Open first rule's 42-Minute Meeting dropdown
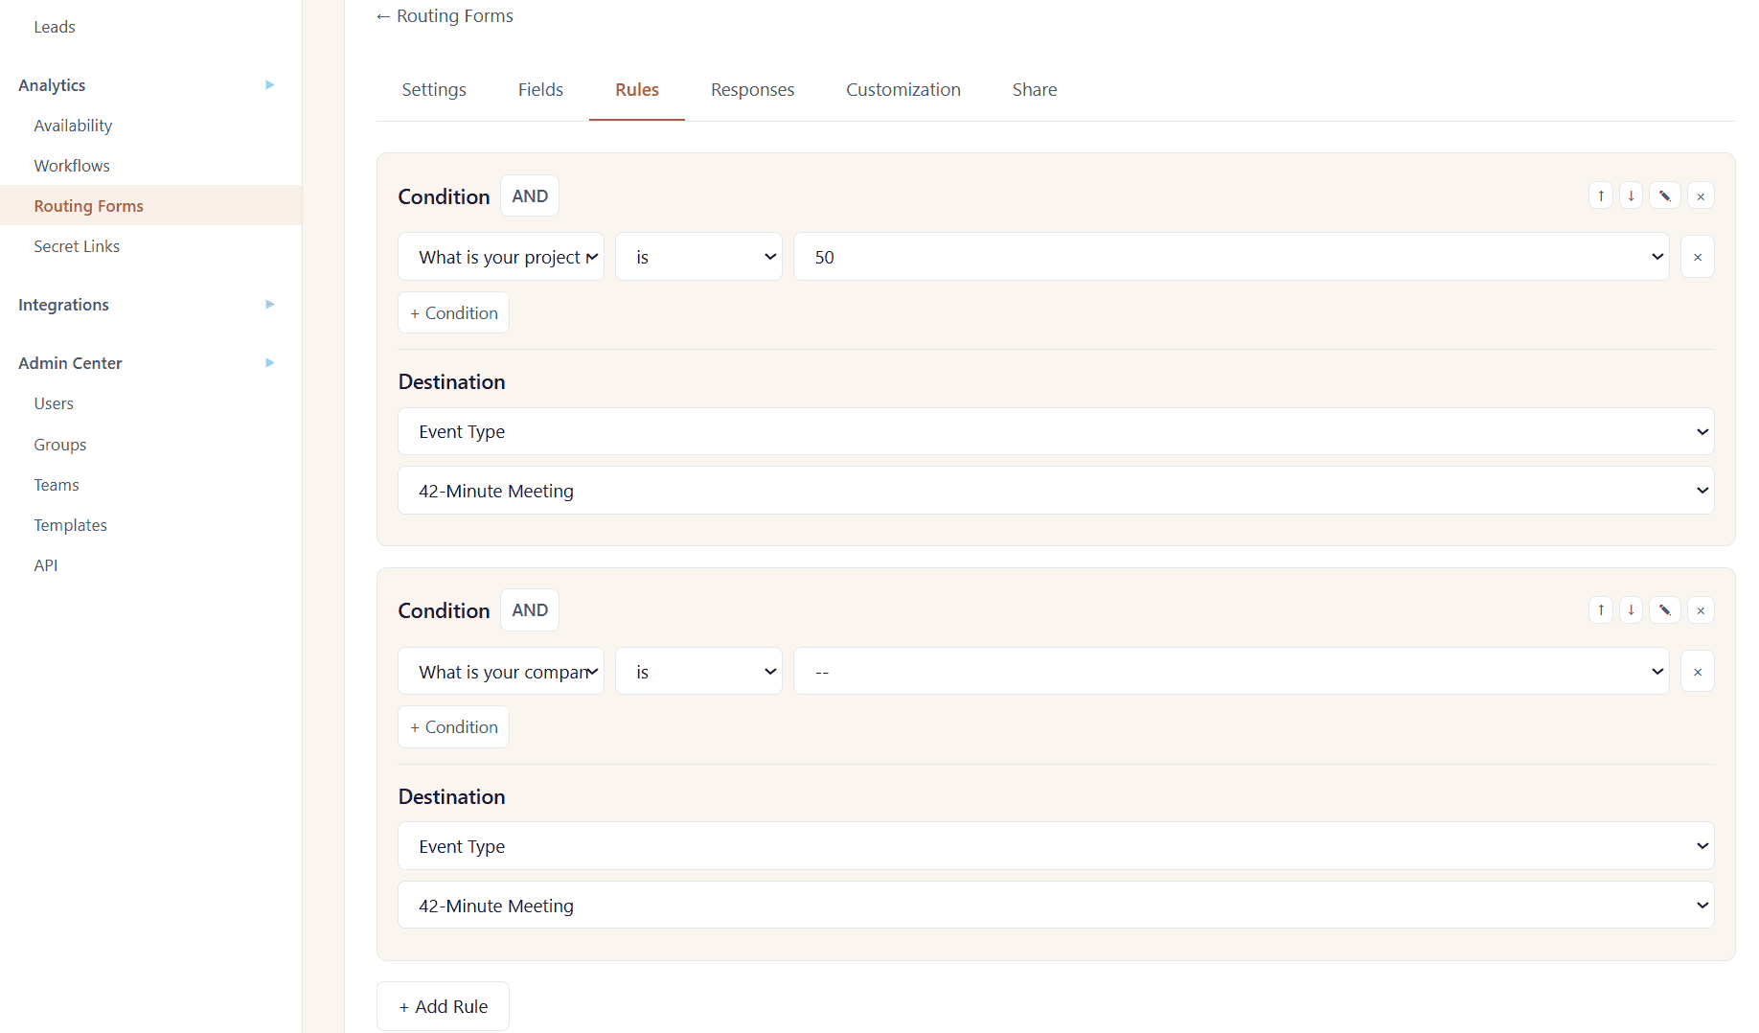 [1056, 491]
